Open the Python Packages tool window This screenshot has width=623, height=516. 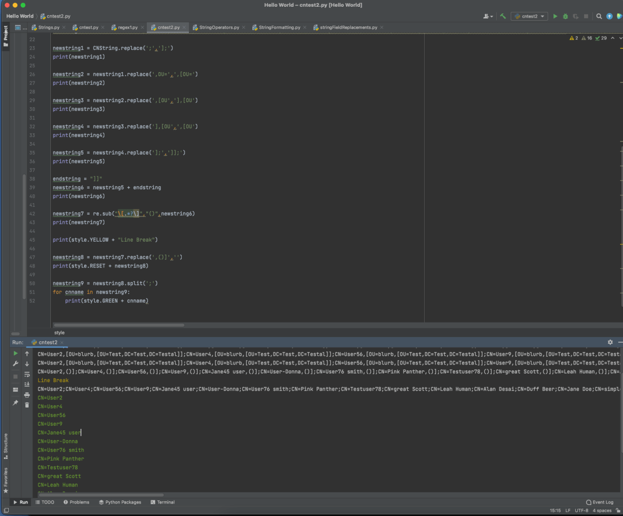120,502
